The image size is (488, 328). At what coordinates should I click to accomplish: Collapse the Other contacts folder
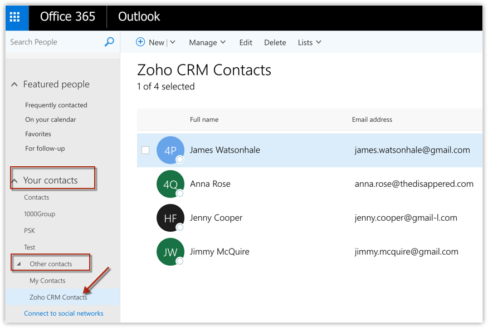(x=19, y=264)
